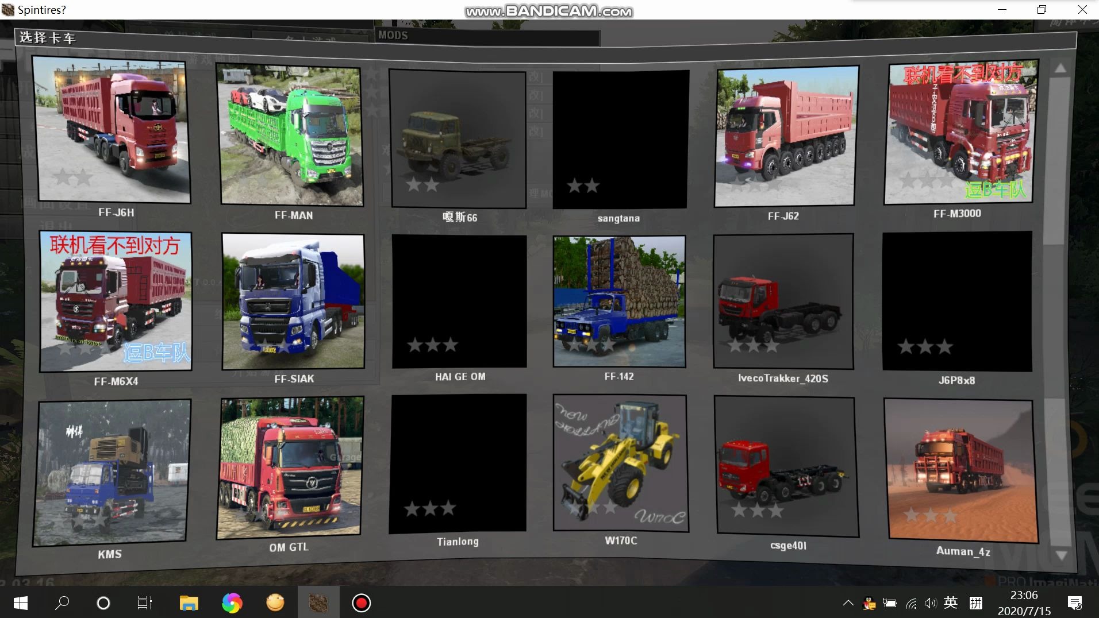The height and width of the screenshot is (618, 1099).
Task: Click the Auman_4z name label
Action: pyautogui.click(x=963, y=551)
